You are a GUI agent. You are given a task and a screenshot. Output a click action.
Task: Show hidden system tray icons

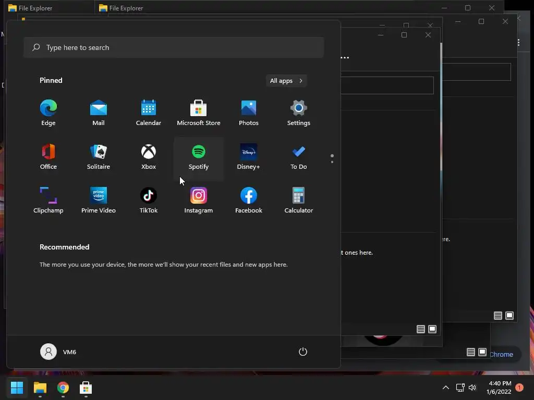[x=445, y=387]
